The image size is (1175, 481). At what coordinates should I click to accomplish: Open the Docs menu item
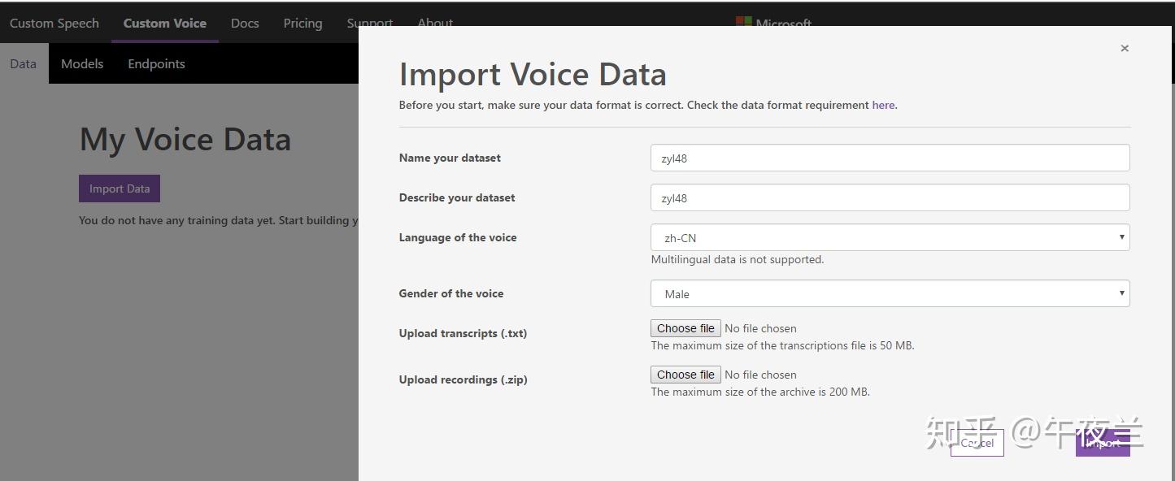point(245,23)
